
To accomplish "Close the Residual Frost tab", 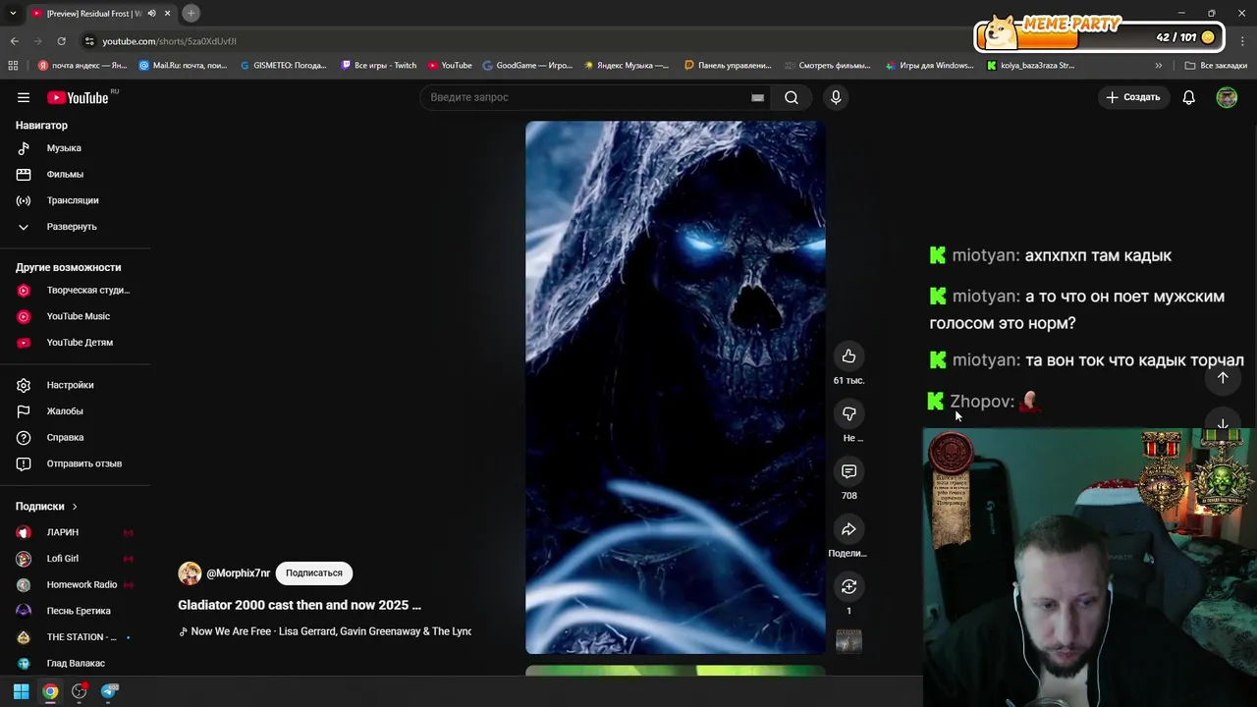I will pos(167,13).
